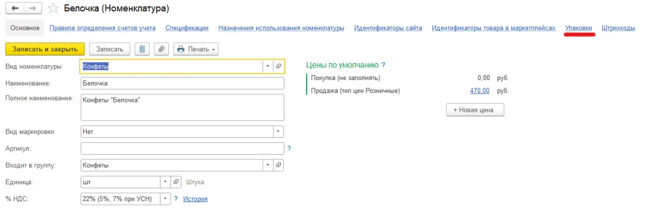Image resolution: width=650 pixels, height=208 pixels.
Task: Expand the Единица dropdown arrow
Action: pyautogui.click(x=165, y=182)
